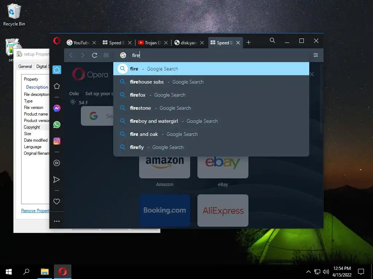
Task: Open WhatsApp in the Opera sidebar
Action: click(57, 125)
